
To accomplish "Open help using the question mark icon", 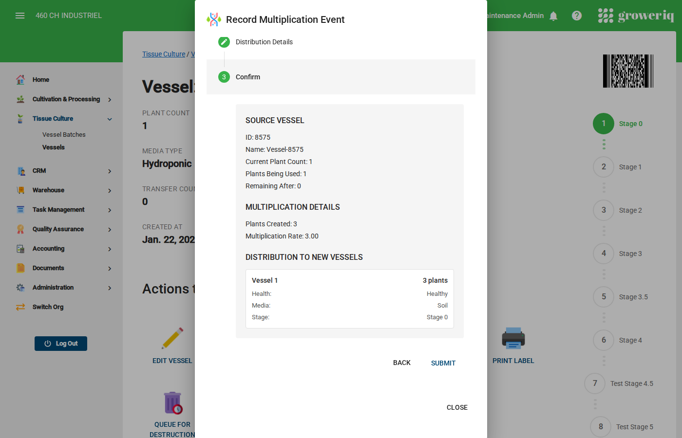I will coord(577,15).
